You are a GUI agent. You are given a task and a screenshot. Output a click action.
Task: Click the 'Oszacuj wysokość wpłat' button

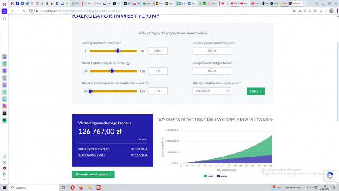[93, 174]
